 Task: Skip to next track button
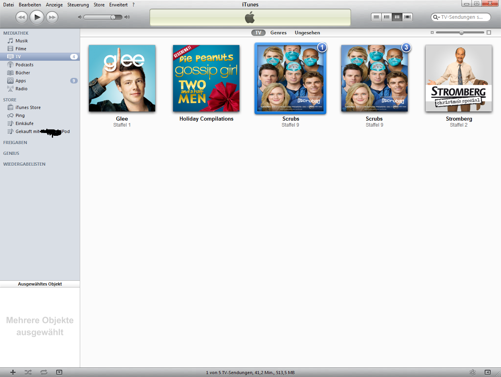coord(52,17)
